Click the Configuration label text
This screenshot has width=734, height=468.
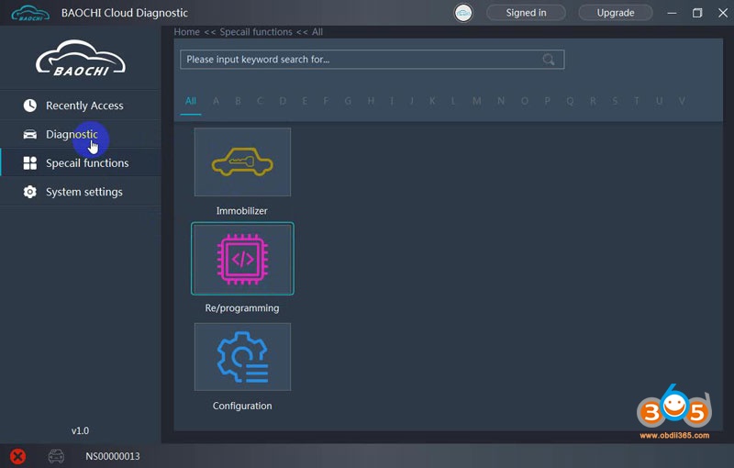coord(242,406)
